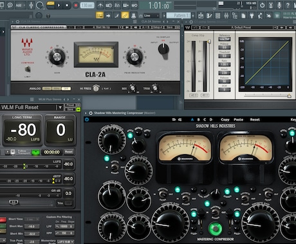Open the plugin picker plug icon
Image resolution: width=296 pixels, height=244 pixels.
pos(252,15)
